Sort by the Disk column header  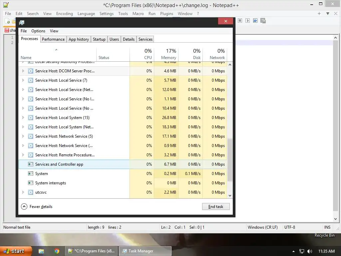190,54
